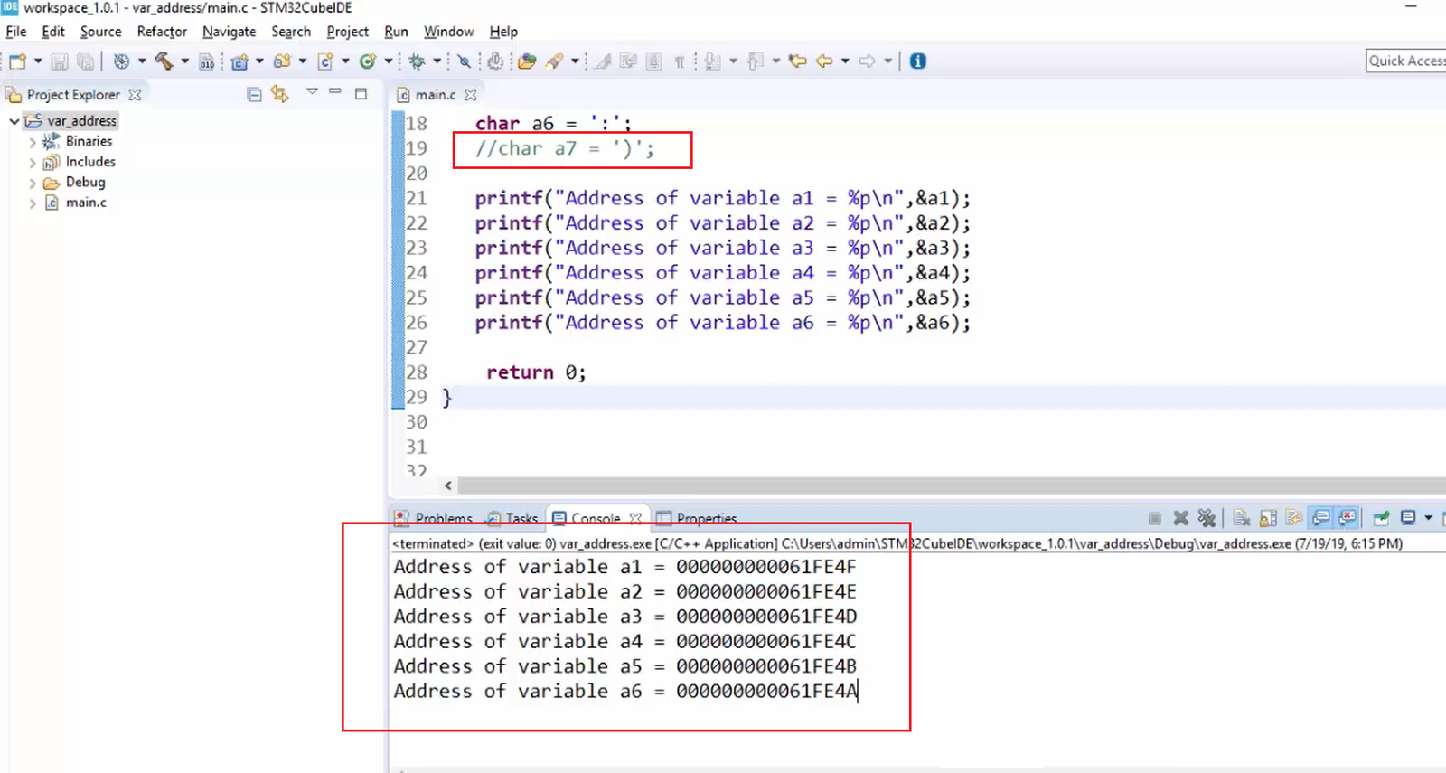Click the build configuration manage icon
The height and width of the screenshot is (773, 1446).
click(121, 61)
